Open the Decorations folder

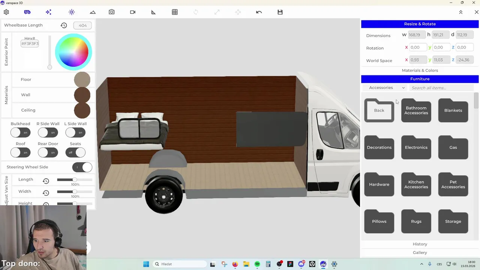[379, 147]
